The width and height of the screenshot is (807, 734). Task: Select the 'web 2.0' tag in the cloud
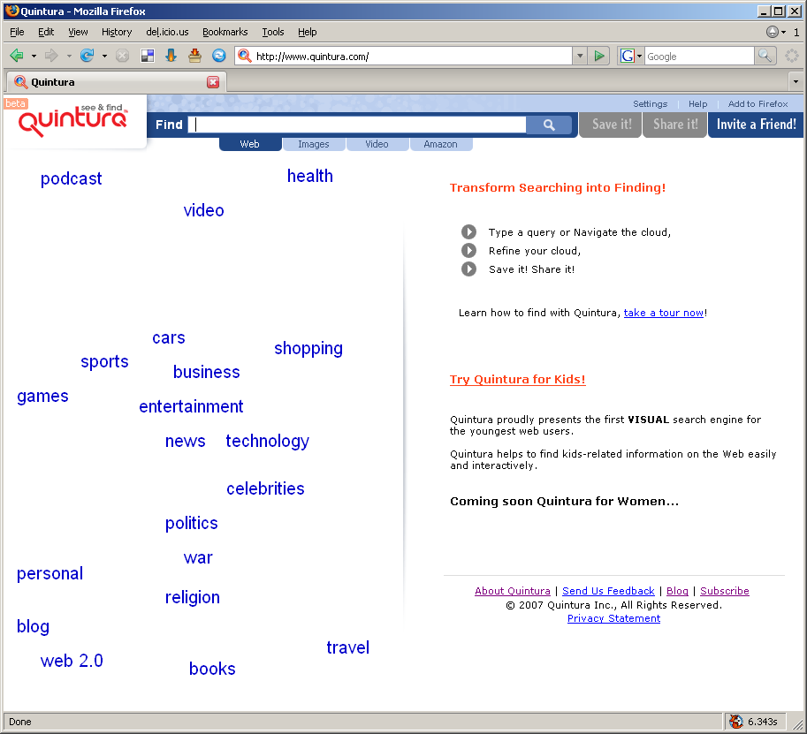point(72,661)
